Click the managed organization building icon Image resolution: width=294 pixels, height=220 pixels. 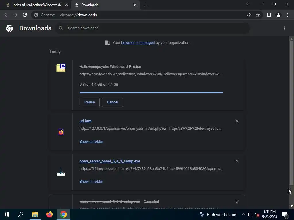(x=108, y=43)
